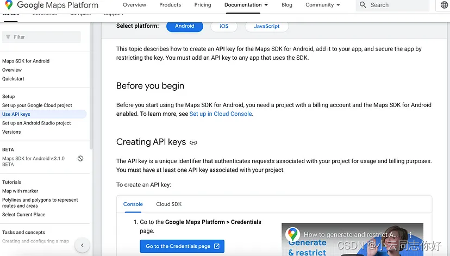Select the Android platform button
Screen dimensions: 450x256
point(185,26)
